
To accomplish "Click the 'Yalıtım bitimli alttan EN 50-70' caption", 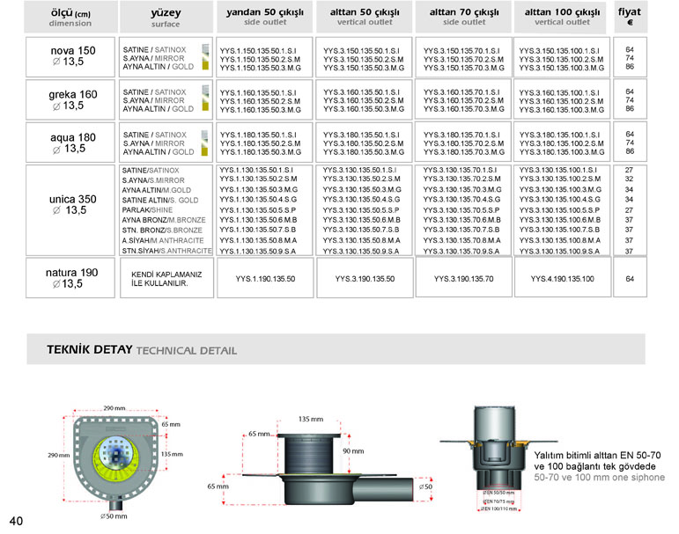I will click(x=597, y=457).
